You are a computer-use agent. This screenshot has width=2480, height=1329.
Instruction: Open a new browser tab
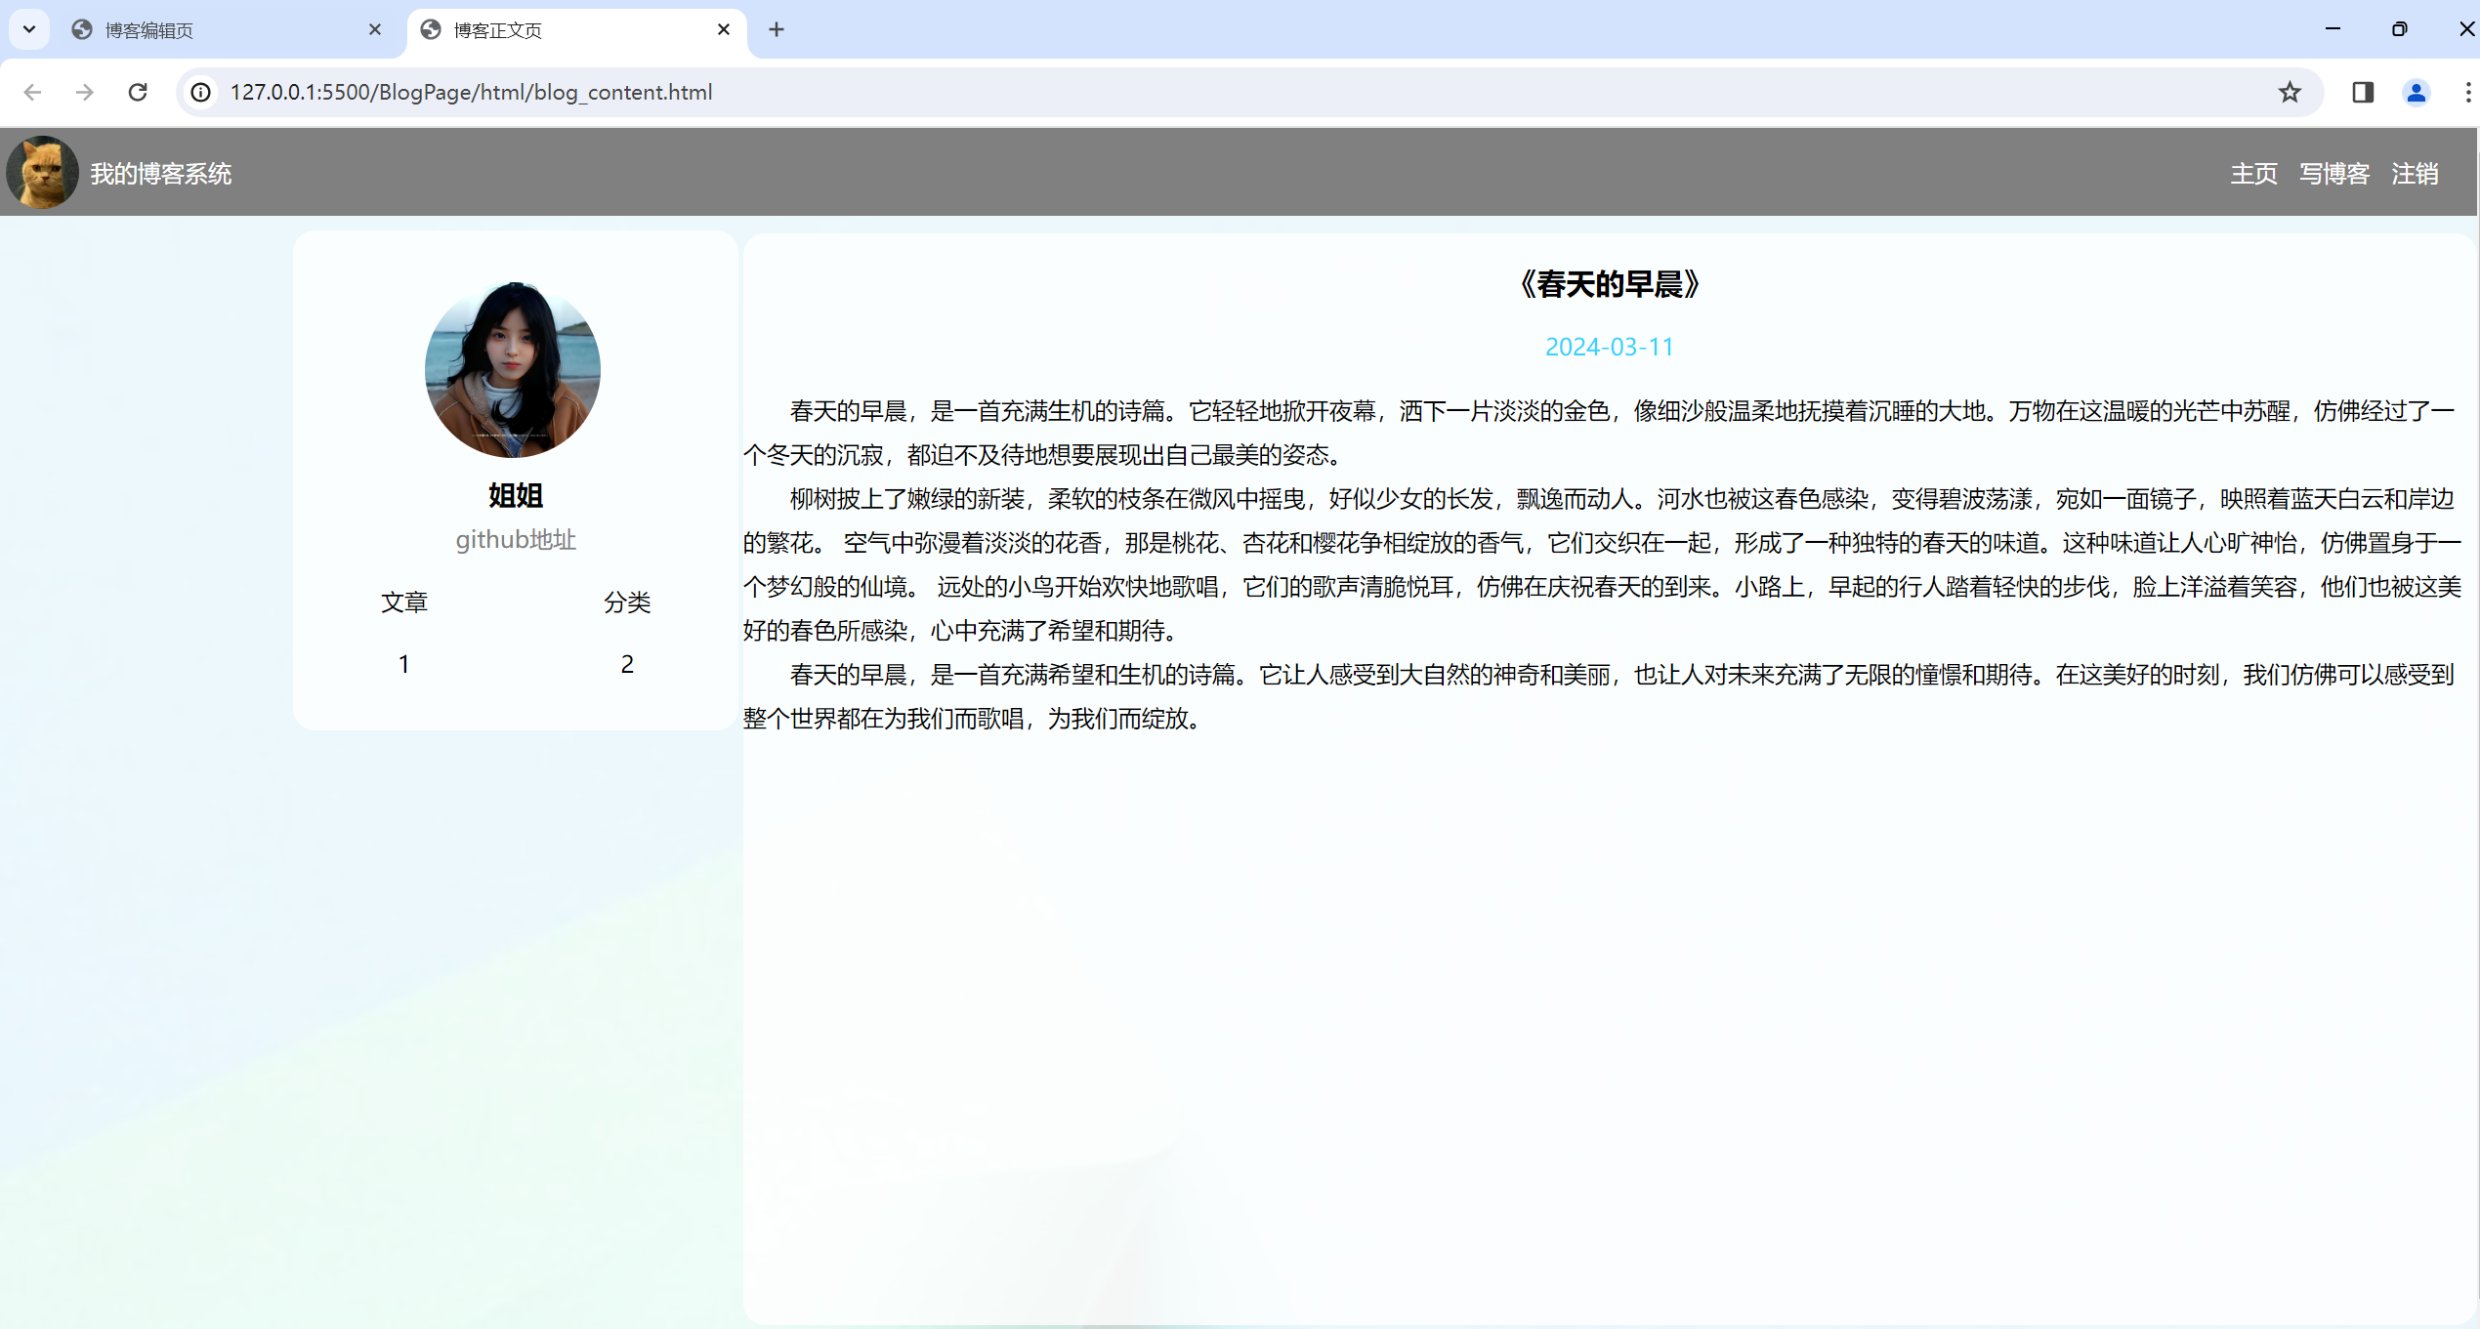[x=777, y=30]
